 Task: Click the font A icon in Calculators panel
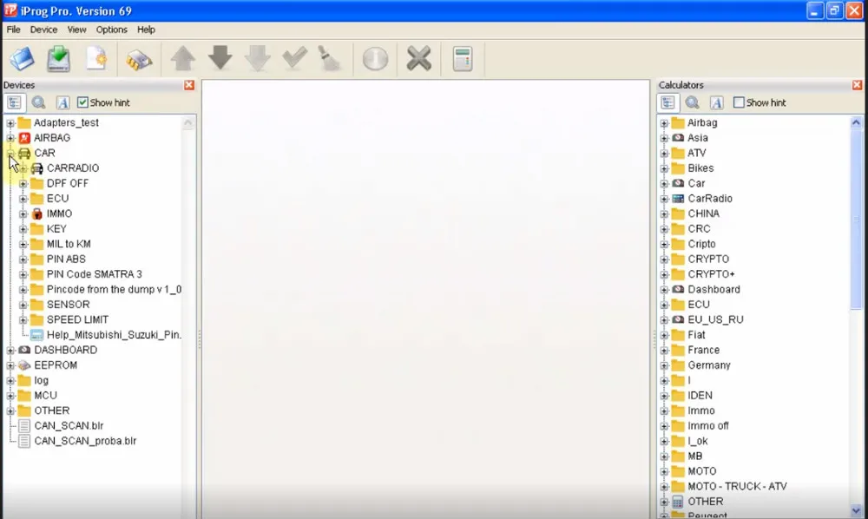point(716,102)
